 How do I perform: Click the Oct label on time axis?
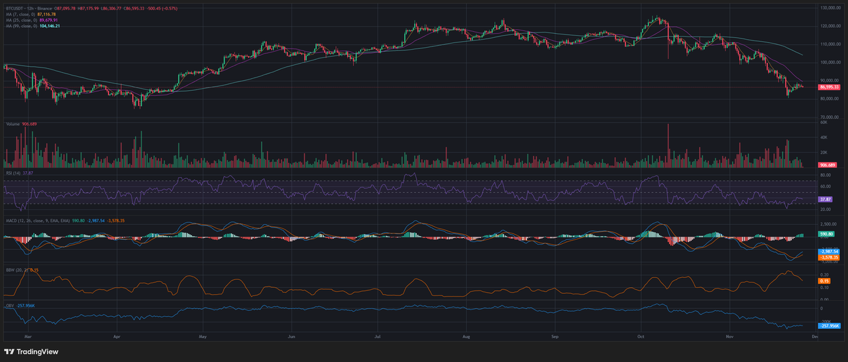641,337
